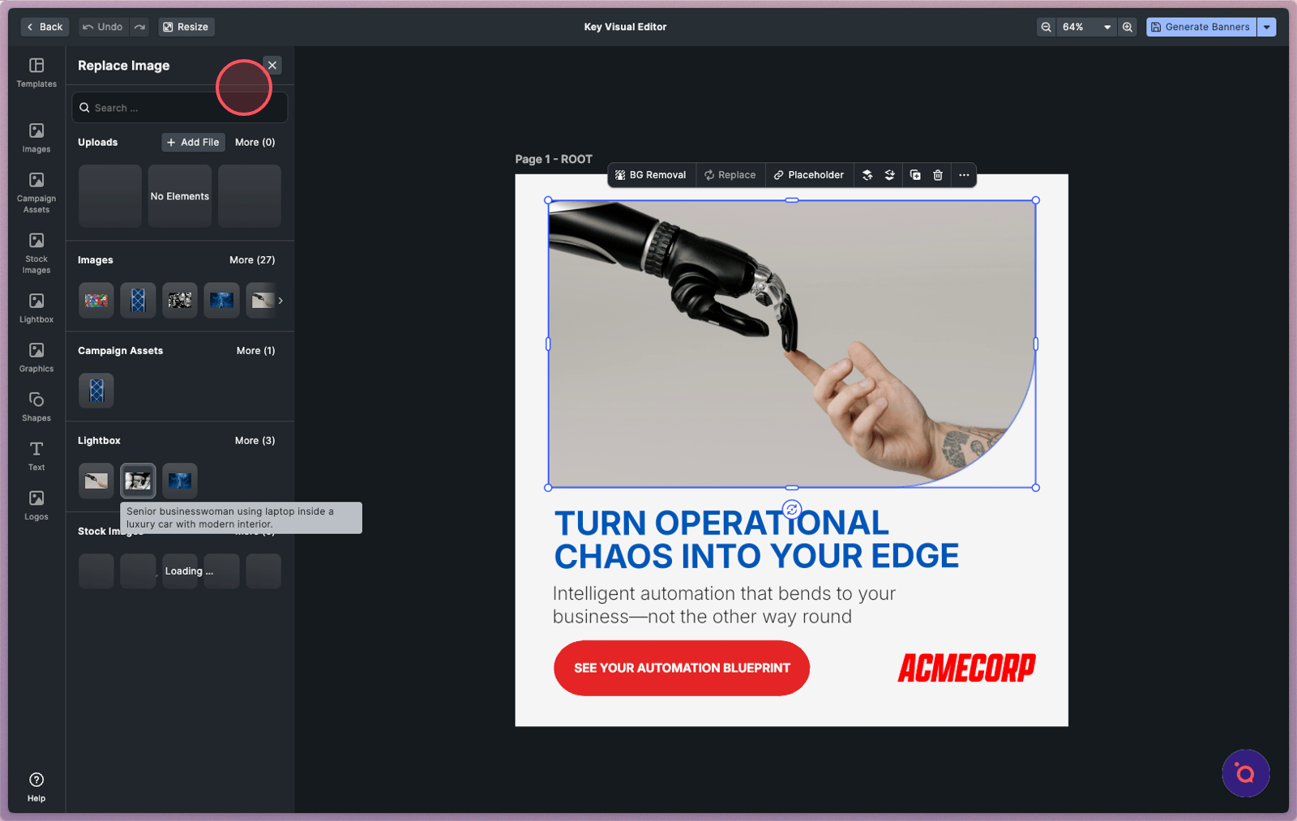1297x821 pixels.
Task: Click the Add File button
Action: (x=193, y=143)
